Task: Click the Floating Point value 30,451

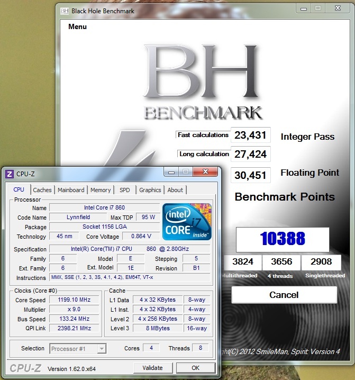Action: point(251,175)
